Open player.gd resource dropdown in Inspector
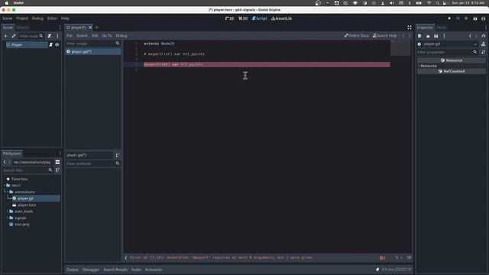The image size is (489, 275). coord(447,44)
